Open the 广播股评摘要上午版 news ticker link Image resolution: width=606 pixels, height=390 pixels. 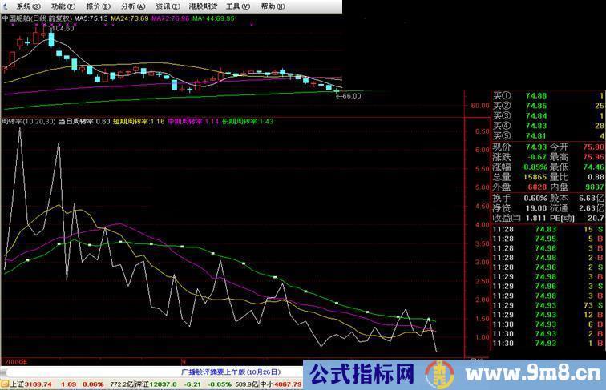227,372
